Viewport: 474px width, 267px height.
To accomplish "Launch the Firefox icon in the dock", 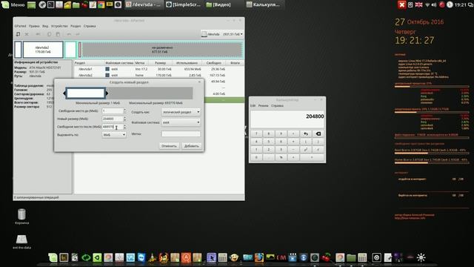I will point(259,257).
